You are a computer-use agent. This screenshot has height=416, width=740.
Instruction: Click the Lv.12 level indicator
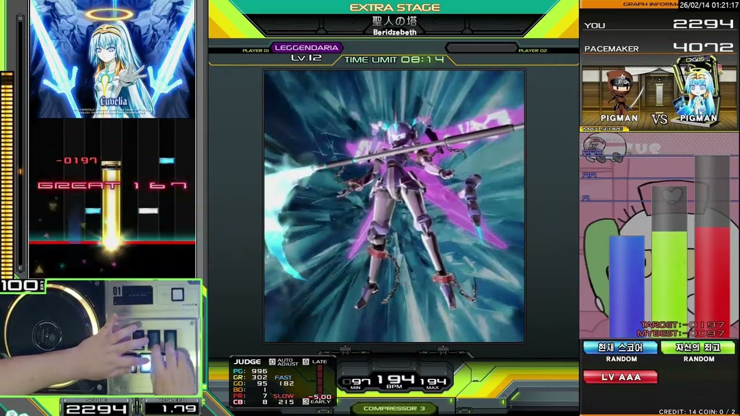coord(306,58)
